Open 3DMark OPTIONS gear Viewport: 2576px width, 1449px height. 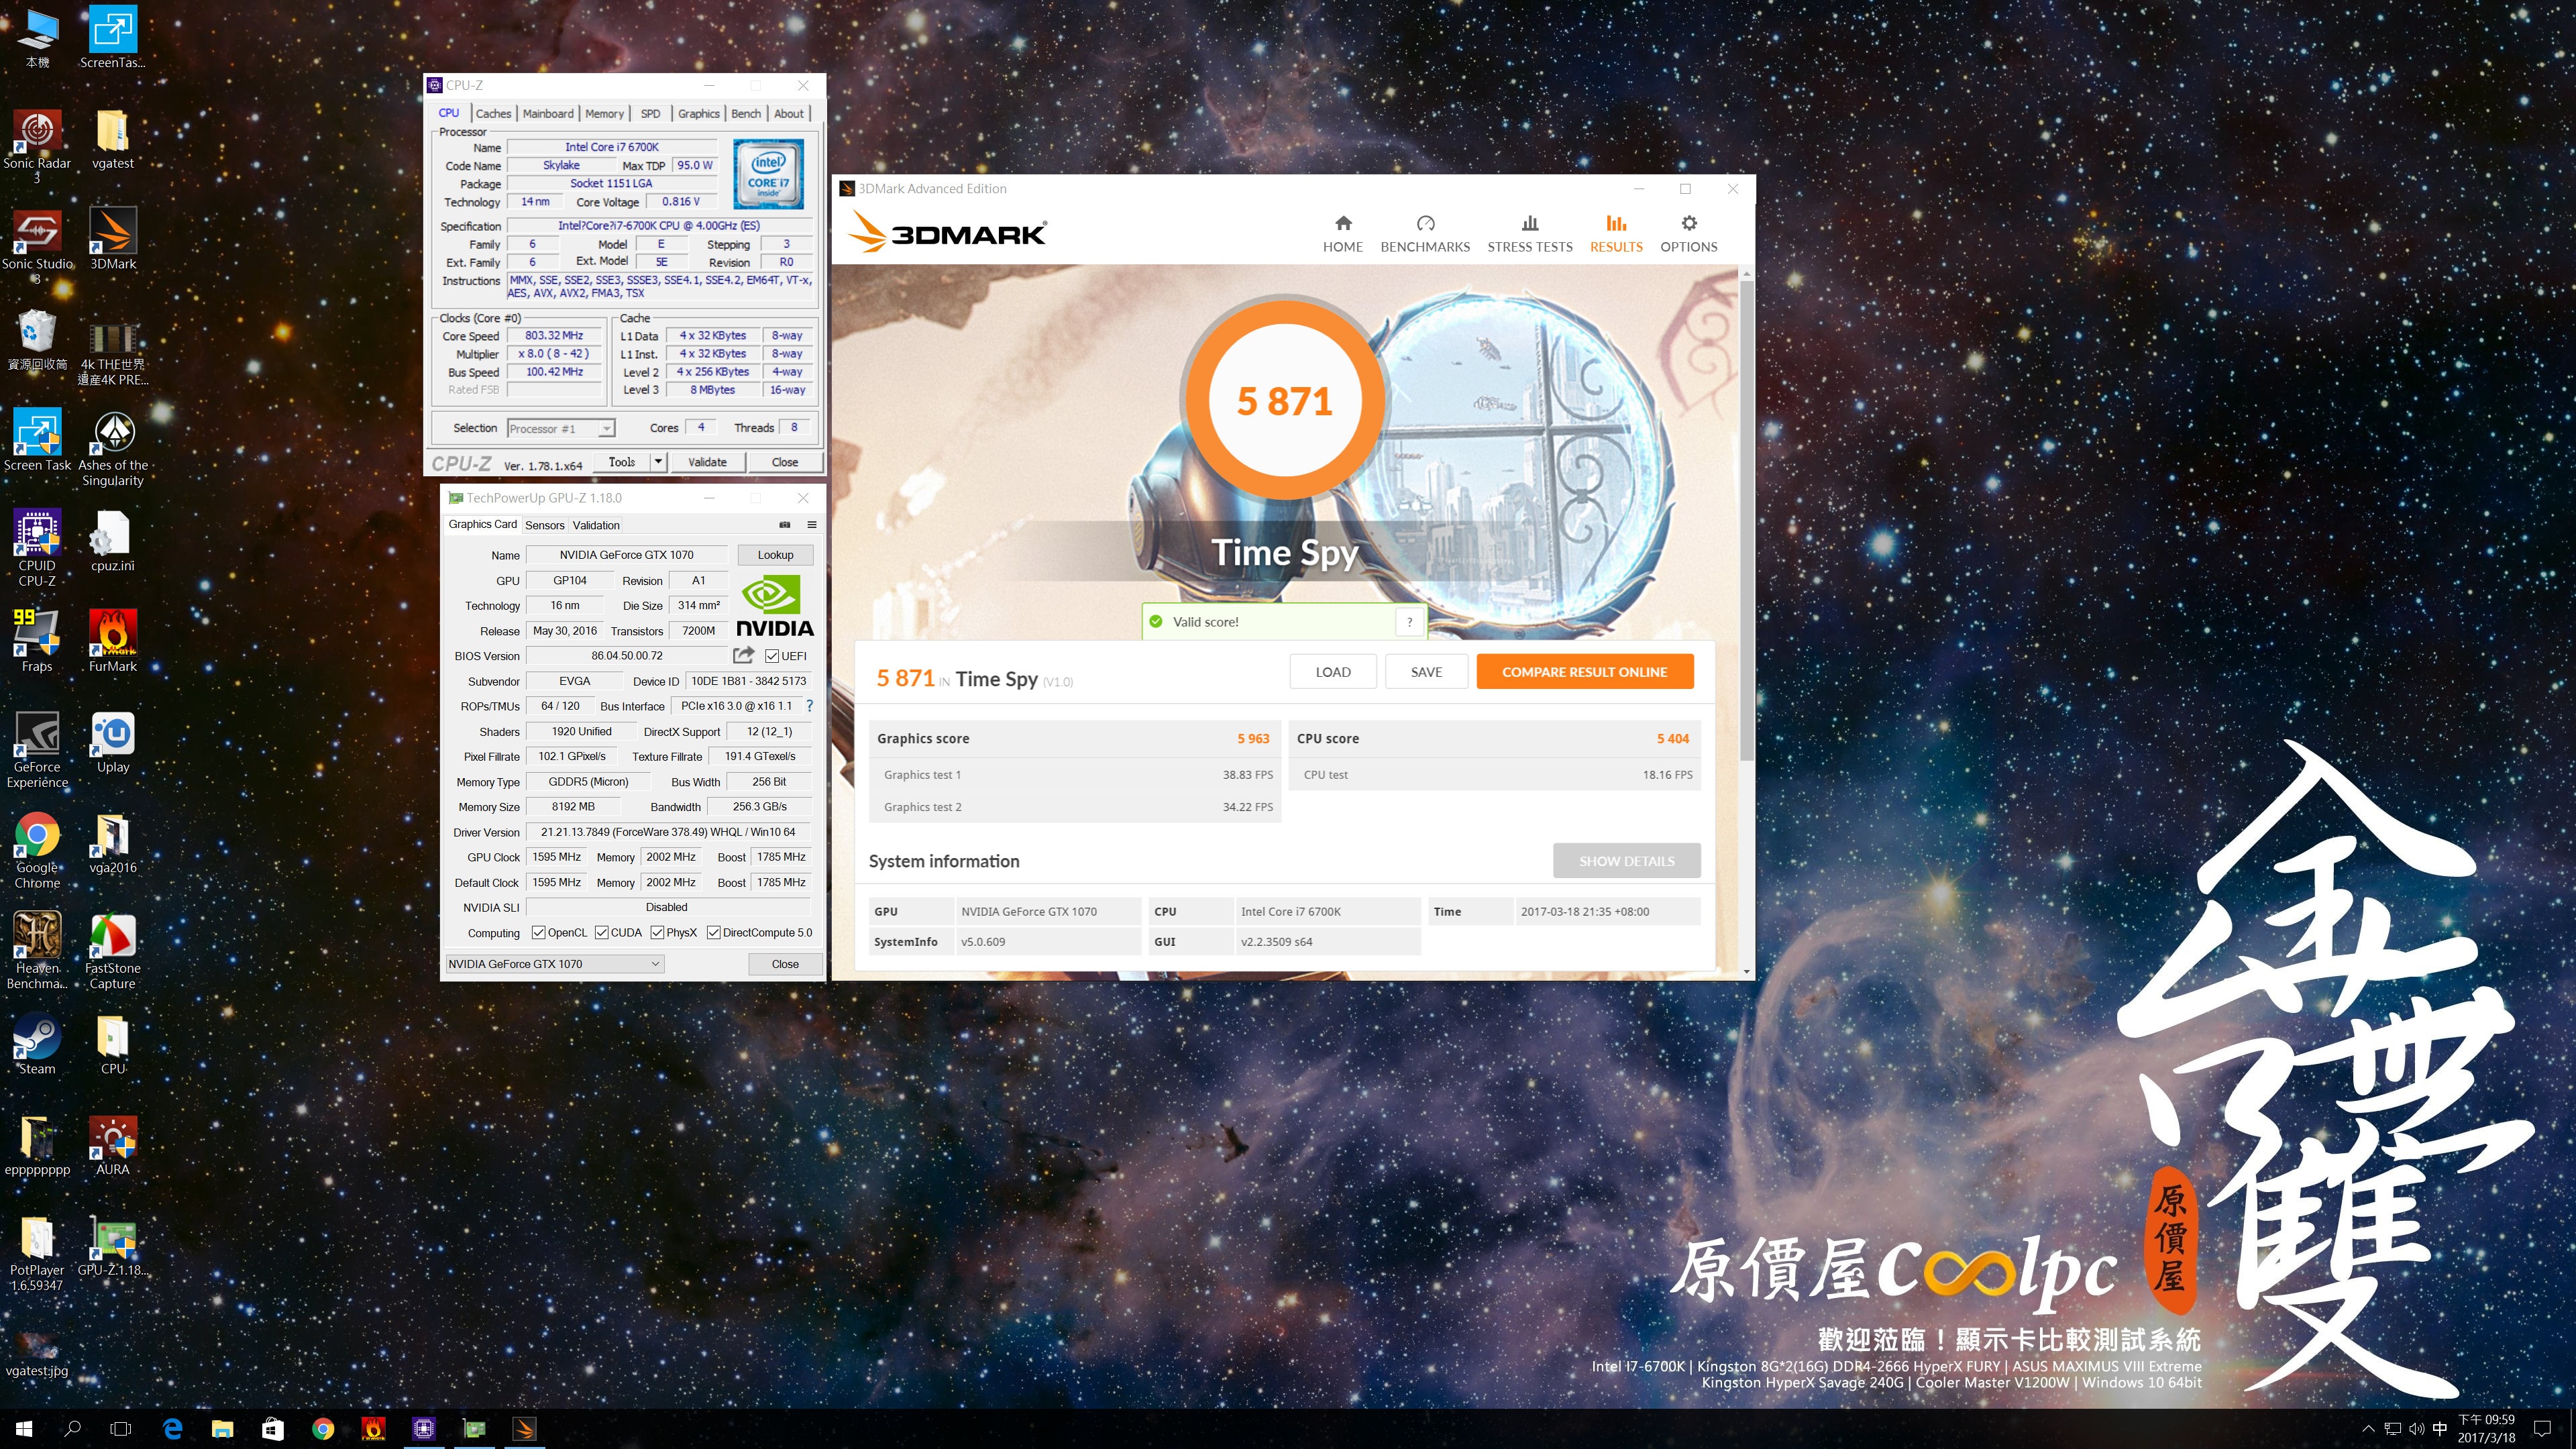[1688, 234]
